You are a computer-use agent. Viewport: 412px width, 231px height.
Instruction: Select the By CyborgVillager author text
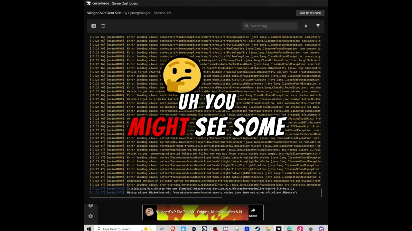pyautogui.click(x=137, y=13)
